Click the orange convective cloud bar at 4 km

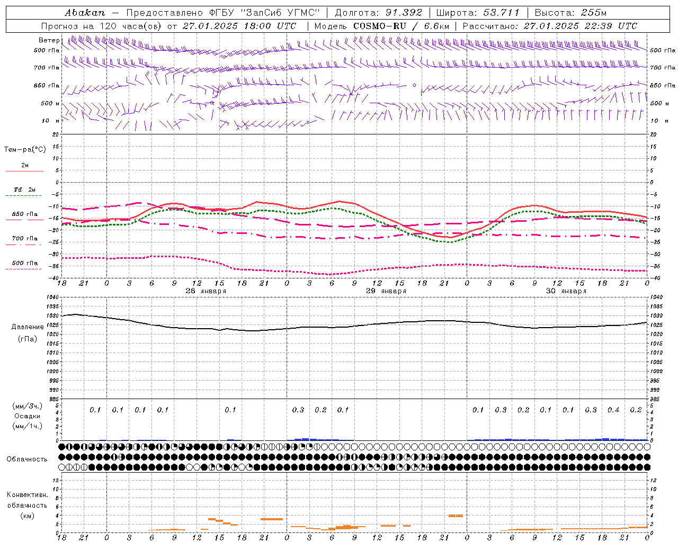pyautogui.click(x=456, y=516)
